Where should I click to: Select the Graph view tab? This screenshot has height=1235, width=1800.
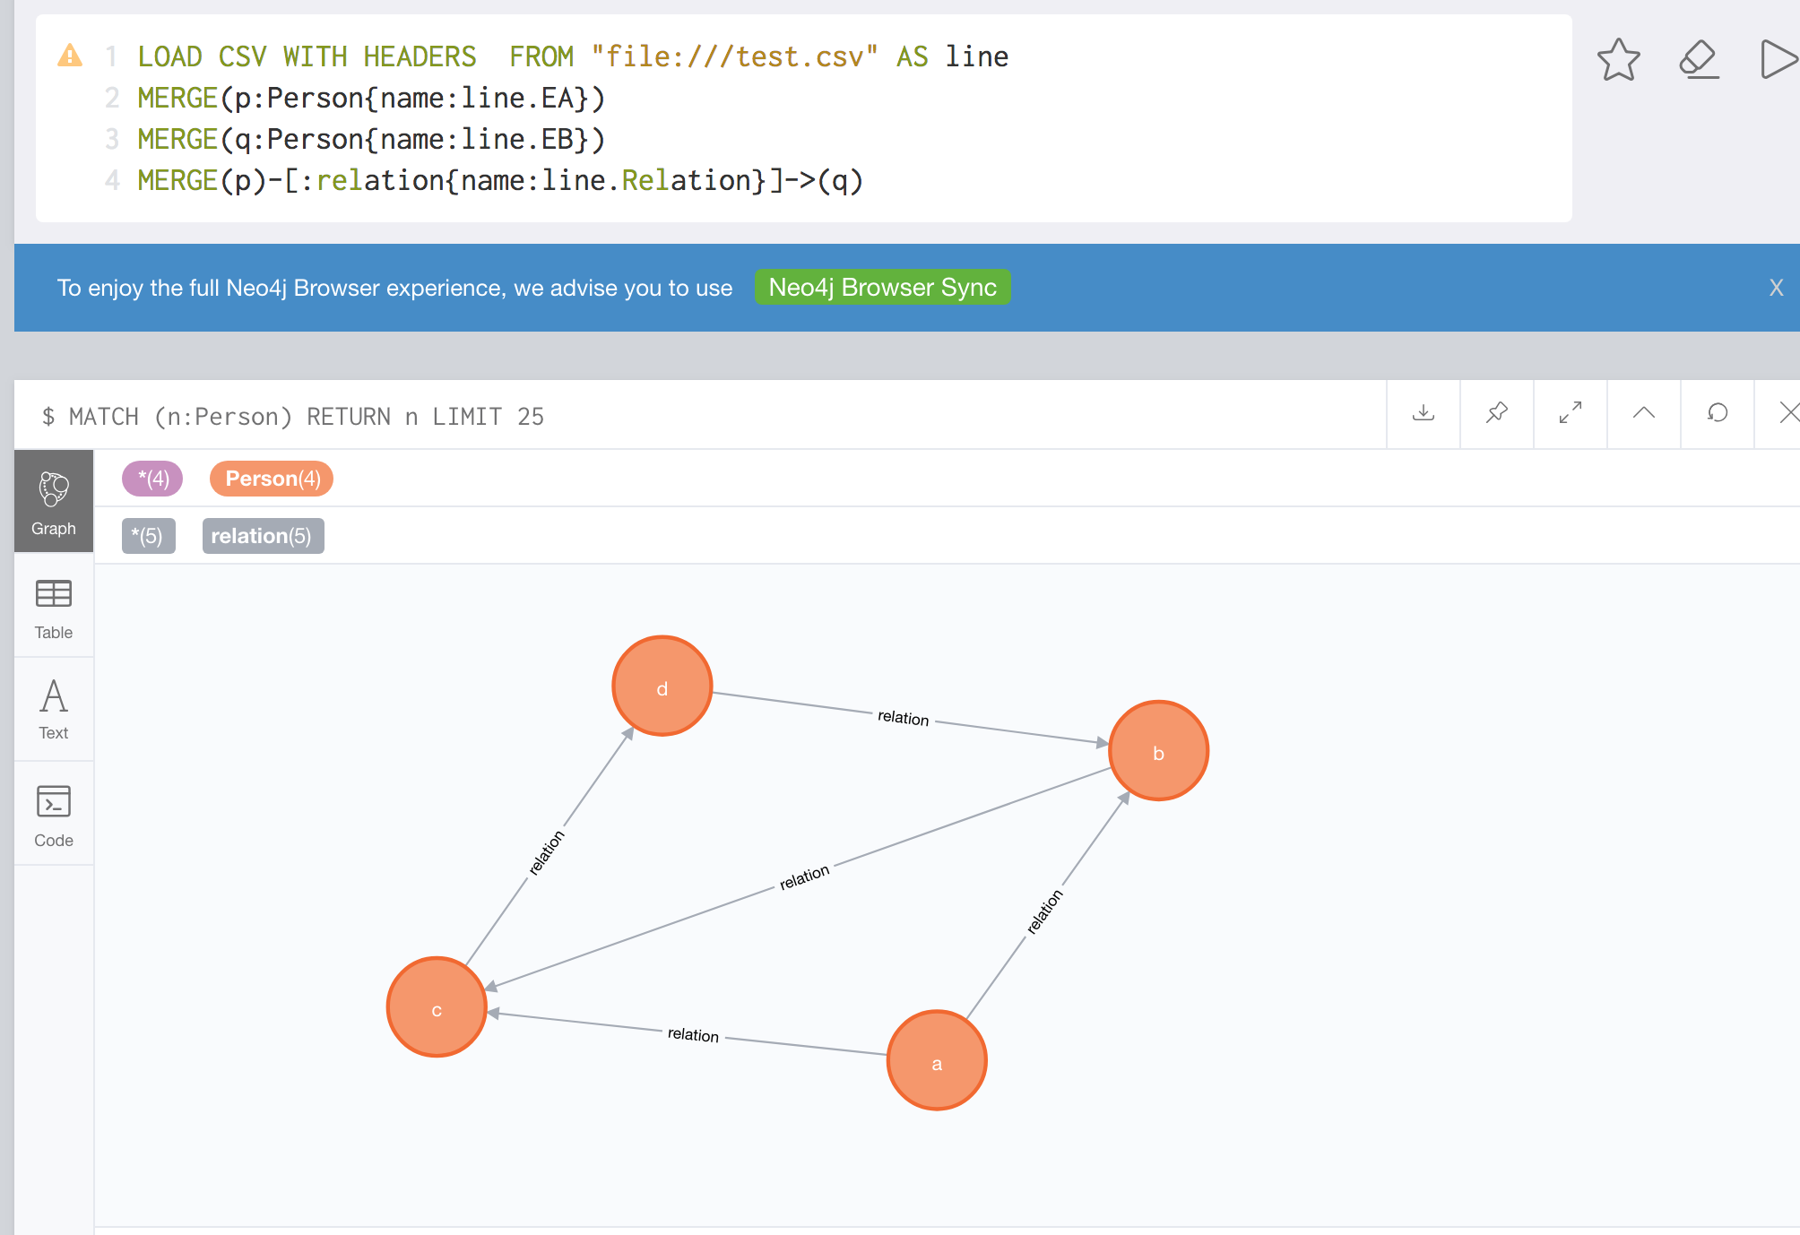click(x=54, y=502)
